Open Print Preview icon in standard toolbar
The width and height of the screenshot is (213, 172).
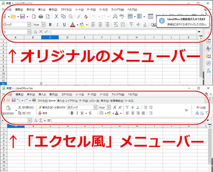48,16
